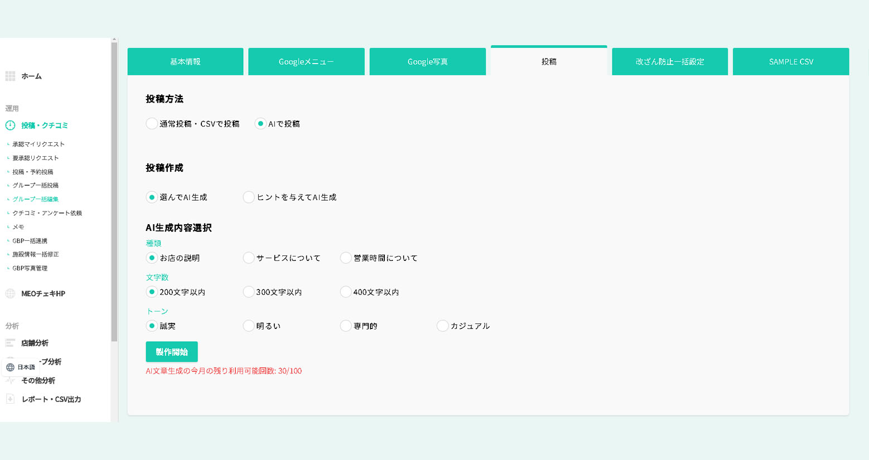Click the レポート・CSV出力 file icon

tap(10, 399)
